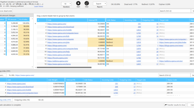Viewport: 194px width, 108px height.
Task: Expand row indicator arrow beside row 1
Action: click(x=35, y=24)
